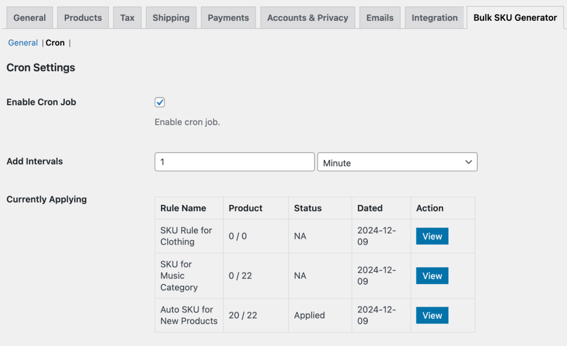Open the Payments tab
Screen dimensions: 567x346
click(x=228, y=18)
